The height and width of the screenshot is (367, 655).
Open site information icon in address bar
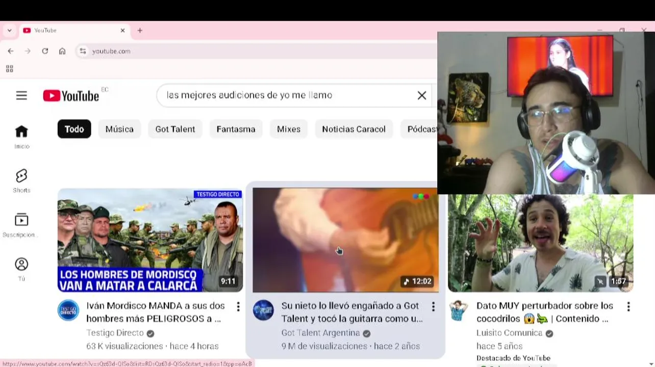pyautogui.click(x=83, y=51)
